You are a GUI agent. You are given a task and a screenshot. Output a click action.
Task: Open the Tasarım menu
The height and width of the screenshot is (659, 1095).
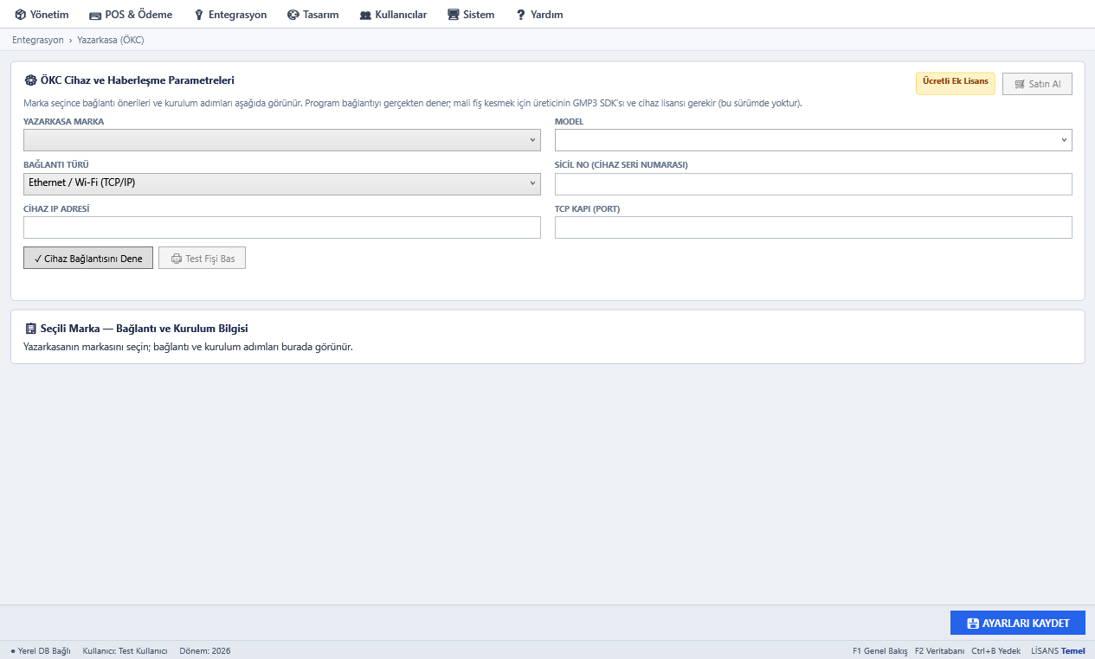point(312,15)
